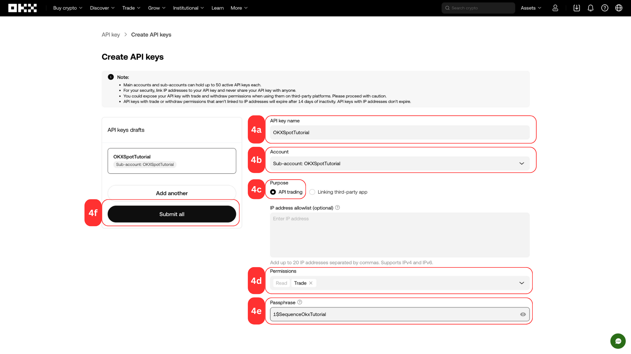Open the Grow menu
631x354 pixels.
click(x=157, y=8)
